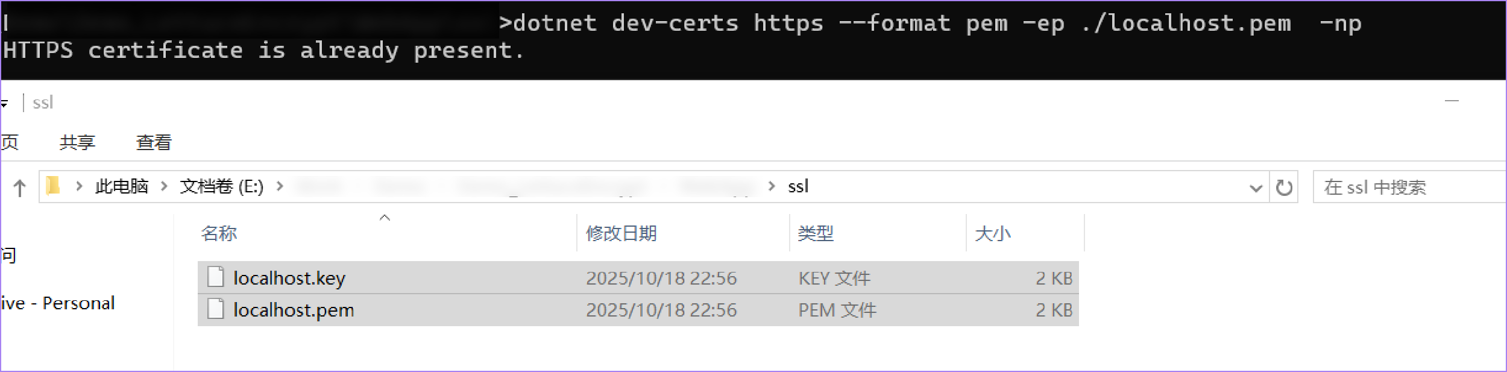Open the 查看 ribbon tab
Image resolution: width=1507 pixels, height=372 pixels.
click(x=154, y=142)
